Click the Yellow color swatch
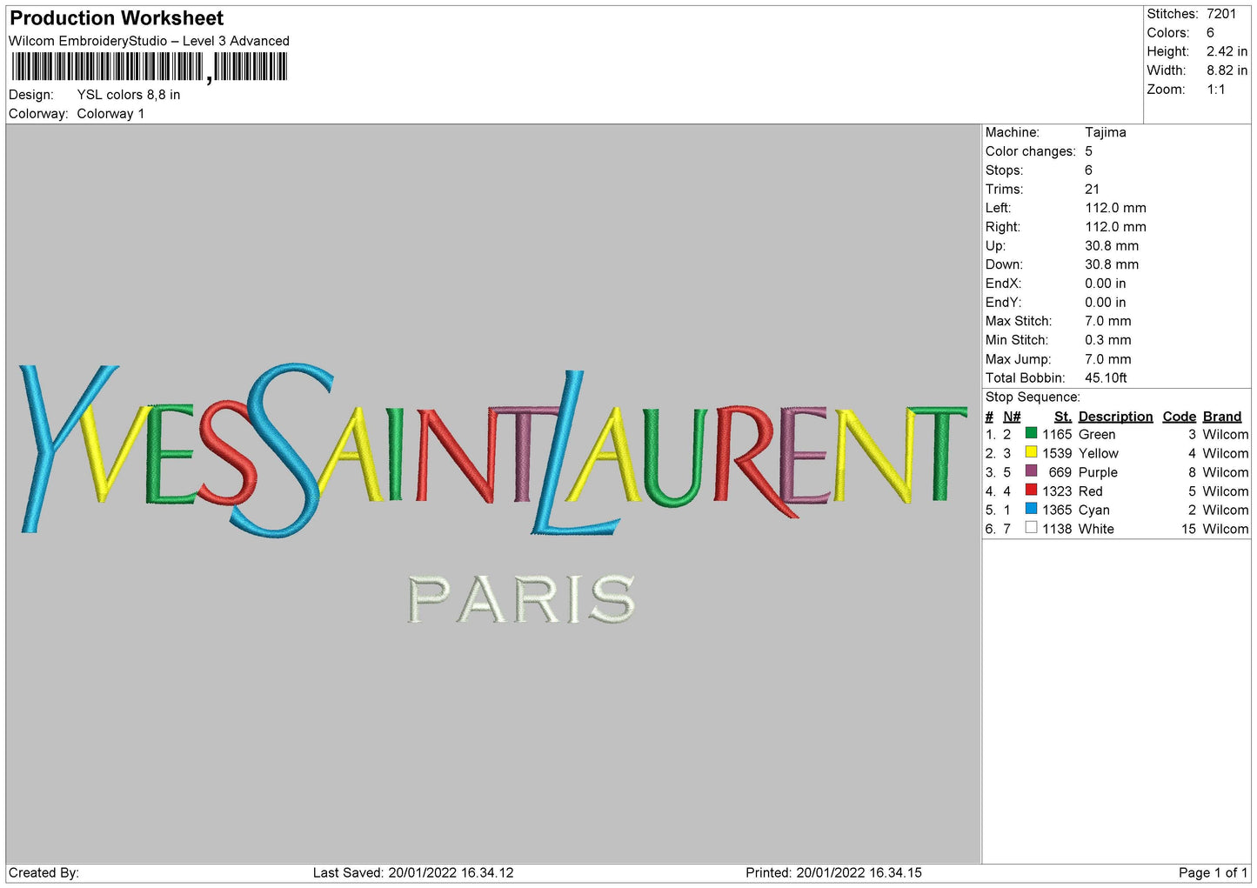The width and height of the screenshot is (1257, 888). tap(1031, 452)
